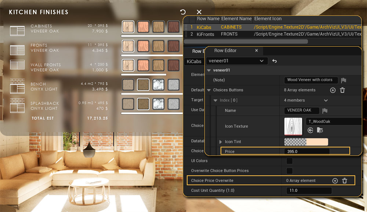Empty the Choice Price Overwrite array

(345, 180)
